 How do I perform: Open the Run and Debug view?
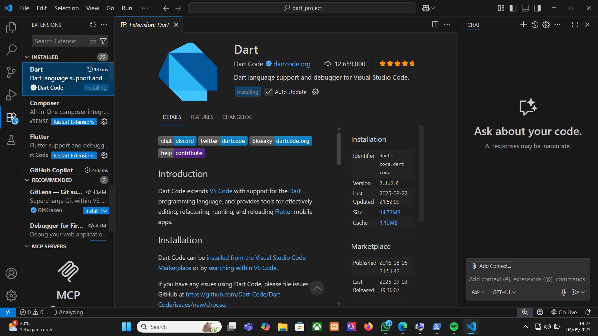point(11,95)
